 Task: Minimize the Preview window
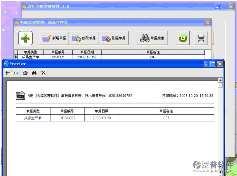[206, 64]
